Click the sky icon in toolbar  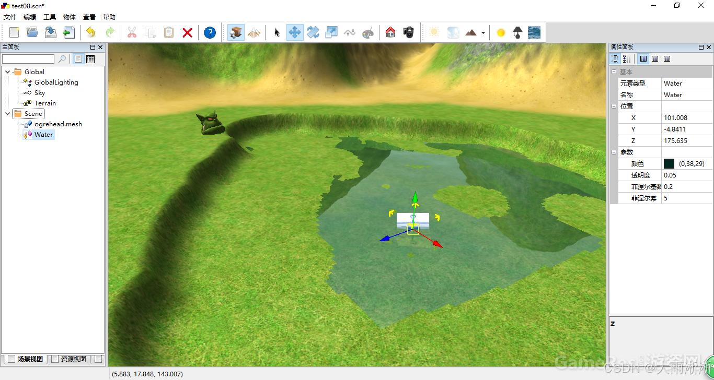[x=453, y=32]
